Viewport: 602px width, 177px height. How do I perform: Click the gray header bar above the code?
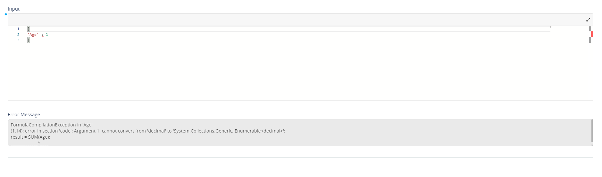[x=288, y=20]
